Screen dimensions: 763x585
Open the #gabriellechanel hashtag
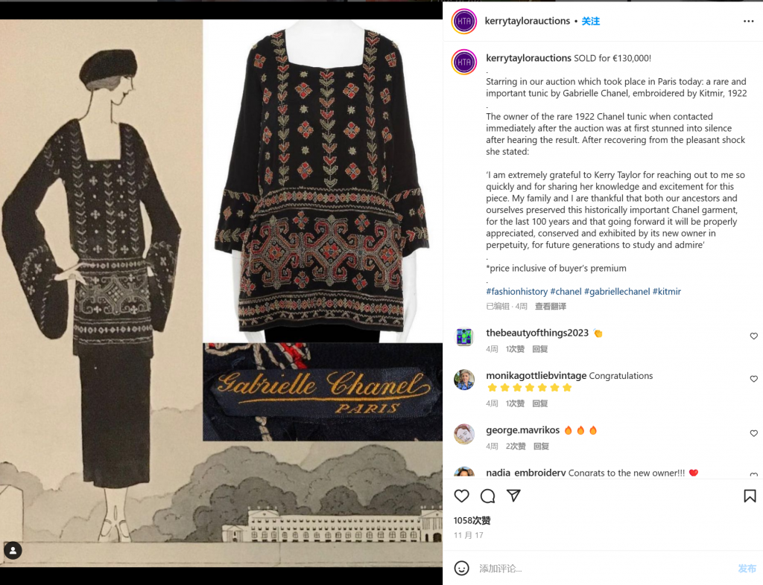(x=617, y=292)
